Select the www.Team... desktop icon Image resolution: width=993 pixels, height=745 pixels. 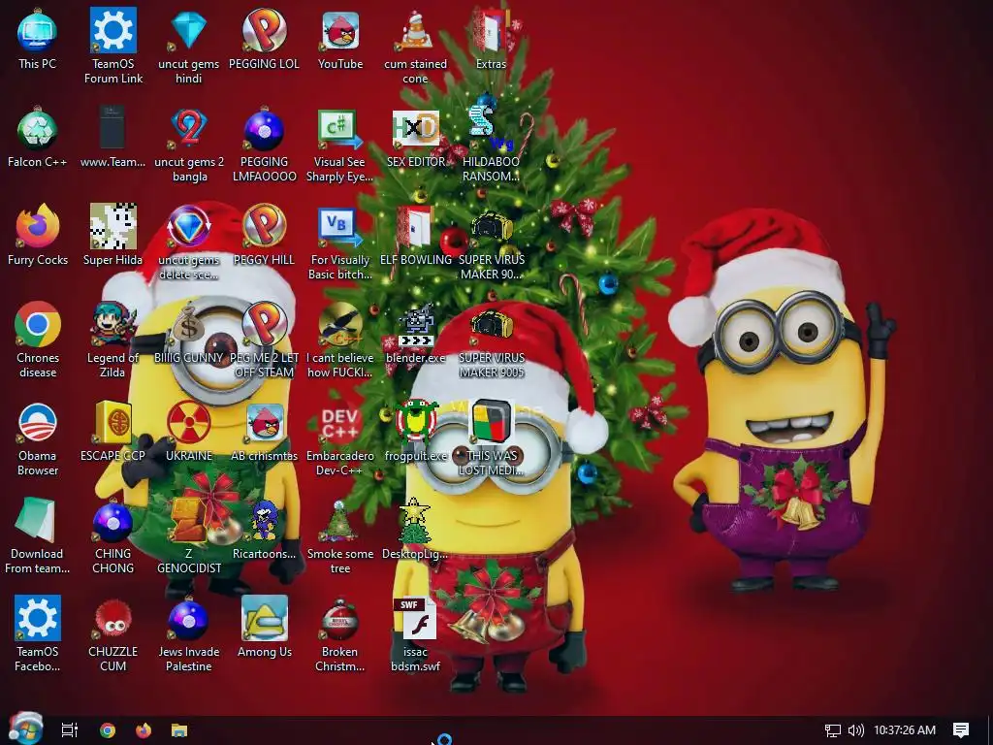tap(112, 138)
